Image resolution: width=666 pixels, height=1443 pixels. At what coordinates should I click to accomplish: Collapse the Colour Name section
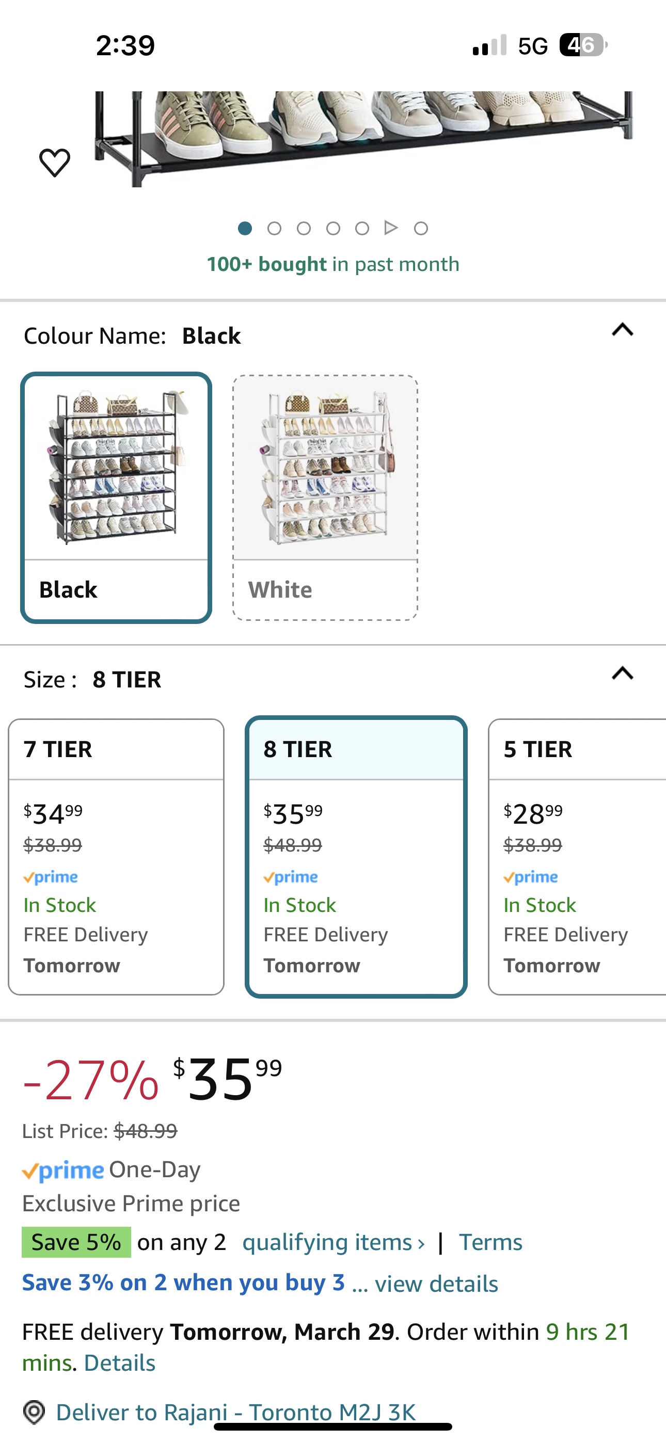[x=622, y=329]
